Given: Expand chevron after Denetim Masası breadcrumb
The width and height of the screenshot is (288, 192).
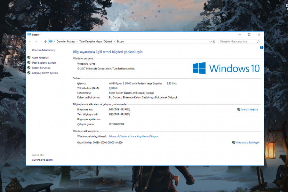Looking at the screenshot, I should click(x=77, y=42).
